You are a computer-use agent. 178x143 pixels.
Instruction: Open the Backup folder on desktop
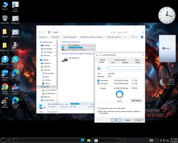click(5, 33)
